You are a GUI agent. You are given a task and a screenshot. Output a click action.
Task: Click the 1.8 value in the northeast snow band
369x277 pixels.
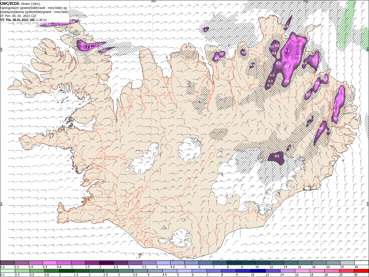click(x=287, y=51)
